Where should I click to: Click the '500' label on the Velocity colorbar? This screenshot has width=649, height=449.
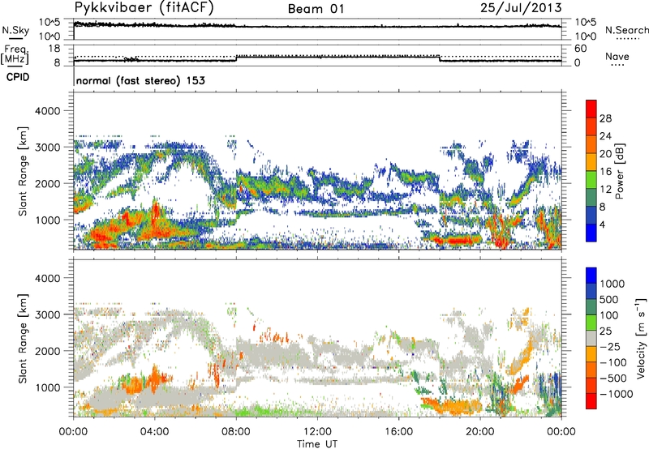pyautogui.click(x=609, y=299)
